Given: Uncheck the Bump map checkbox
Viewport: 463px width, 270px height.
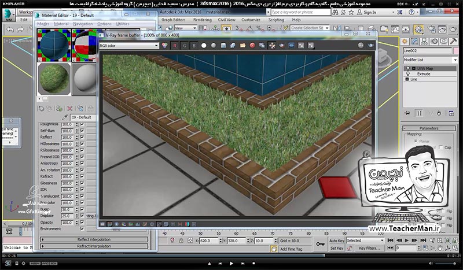Looking at the screenshot, I should pyautogui.click(x=82, y=209).
